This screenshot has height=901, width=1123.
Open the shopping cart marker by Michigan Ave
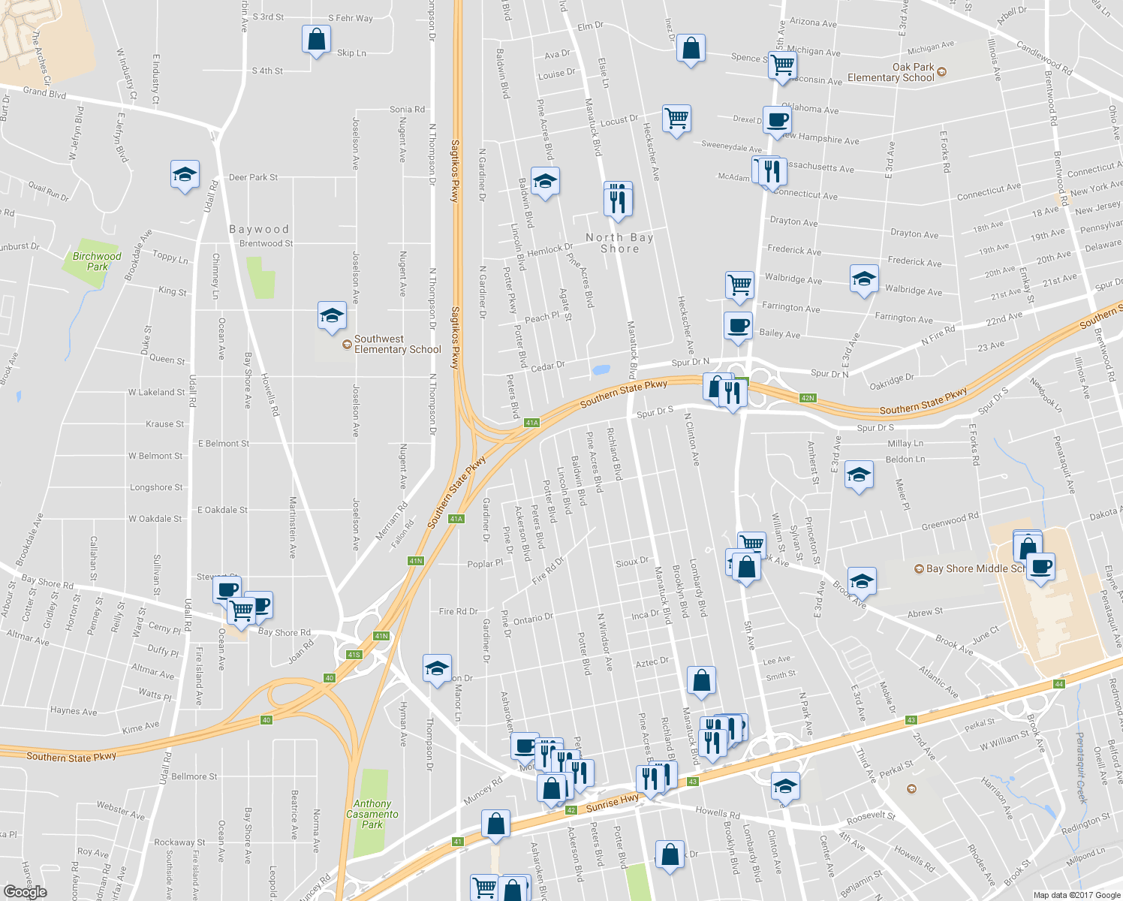[782, 65]
